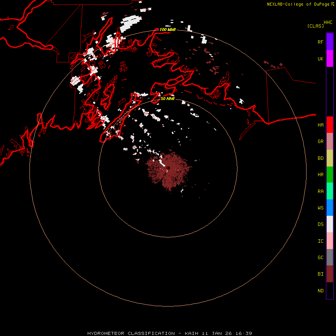The width and height of the screenshot is (336, 336).
Task: Select the dusty pink GR legend swatch
Action: point(330,141)
